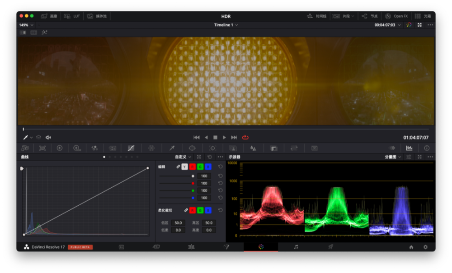
Task: Open the Tracker palette icon
Action: [212, 148]
